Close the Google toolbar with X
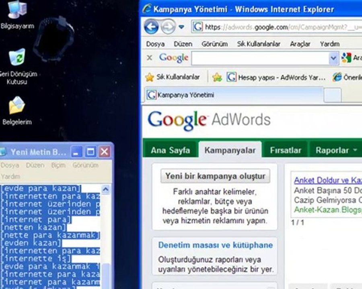362x289 pixels. click(x=150, y=58)
